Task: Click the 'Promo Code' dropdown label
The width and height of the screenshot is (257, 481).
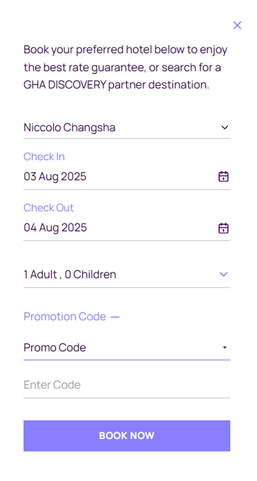Action: 55,348
